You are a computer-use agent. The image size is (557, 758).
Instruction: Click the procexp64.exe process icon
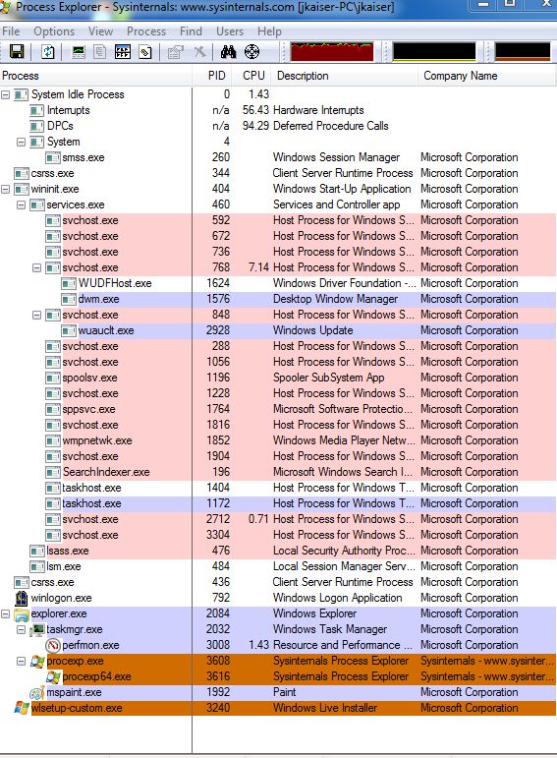53,676
